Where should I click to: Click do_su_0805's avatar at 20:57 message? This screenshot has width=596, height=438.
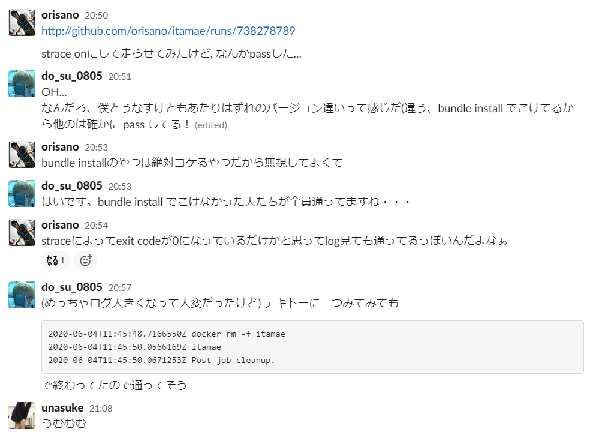click(x=22, y=295)
